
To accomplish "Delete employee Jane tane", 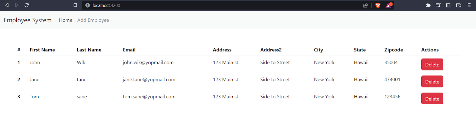I will pos(432,81).
